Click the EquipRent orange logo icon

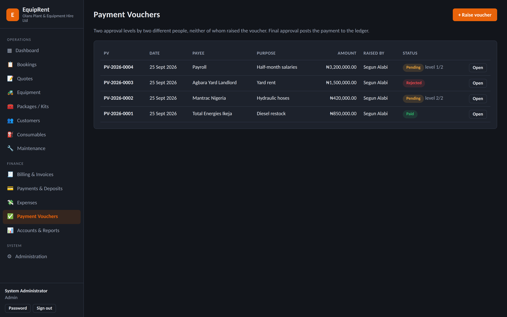click(x=13, y=15)
